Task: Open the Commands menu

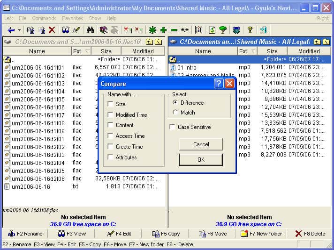Action: 44,18
